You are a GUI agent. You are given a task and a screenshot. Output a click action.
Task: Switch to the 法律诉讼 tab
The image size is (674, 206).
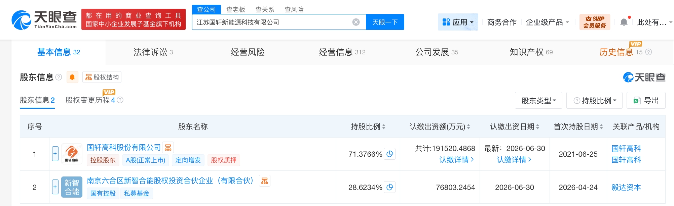pyautogui.click(x=153, y=52)
